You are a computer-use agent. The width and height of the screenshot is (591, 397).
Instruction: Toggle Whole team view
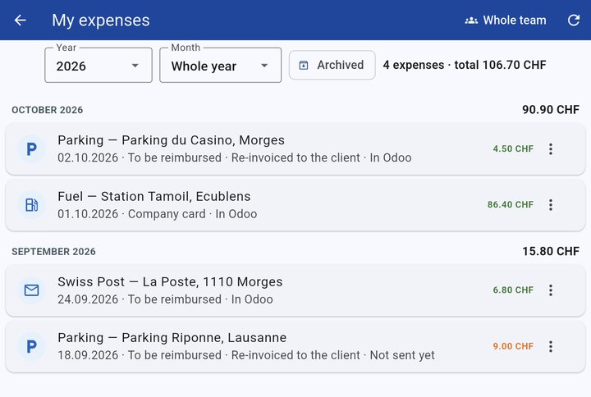(505, 20)
